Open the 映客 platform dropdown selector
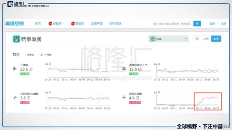232x130 pixels. [168, 39]
